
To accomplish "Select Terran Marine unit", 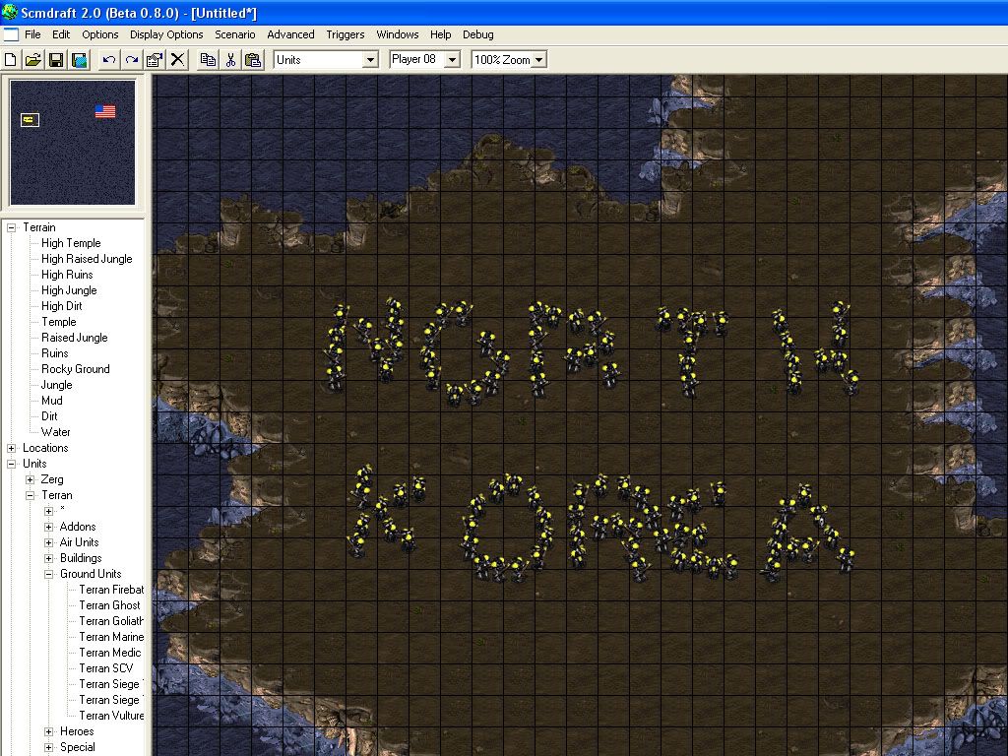I will pyautogui.click(x=111, y=637).
